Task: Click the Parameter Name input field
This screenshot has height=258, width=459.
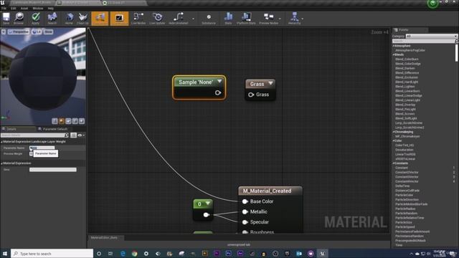Action: click(x=42, y=148)
